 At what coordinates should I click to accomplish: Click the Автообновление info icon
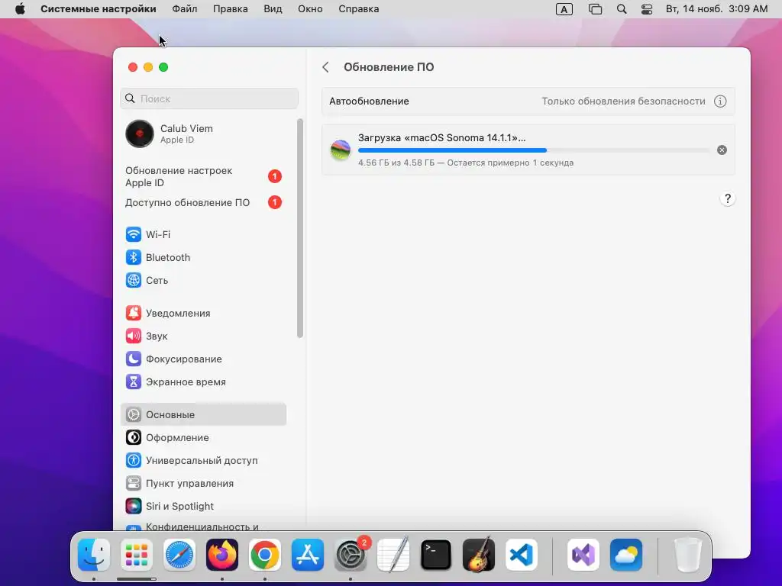click(x=720, y=101)
